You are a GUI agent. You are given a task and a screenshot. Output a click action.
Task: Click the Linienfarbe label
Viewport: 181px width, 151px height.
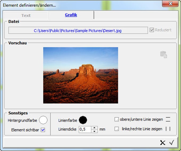[x=68, y=120]
